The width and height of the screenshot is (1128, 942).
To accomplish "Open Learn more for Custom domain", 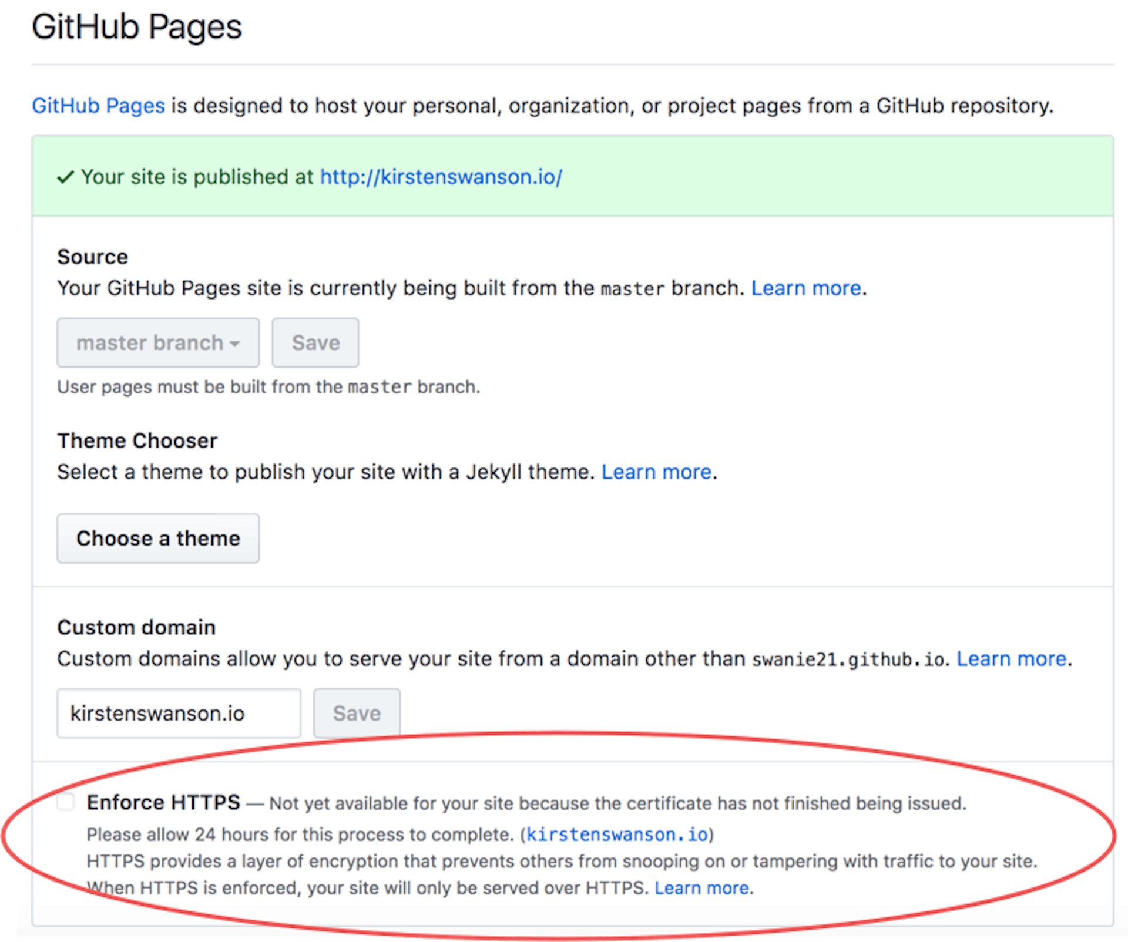I will click(1011, 659).
